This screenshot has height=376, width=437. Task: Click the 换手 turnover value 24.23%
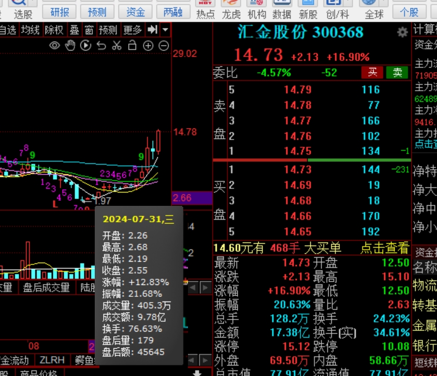391,319
